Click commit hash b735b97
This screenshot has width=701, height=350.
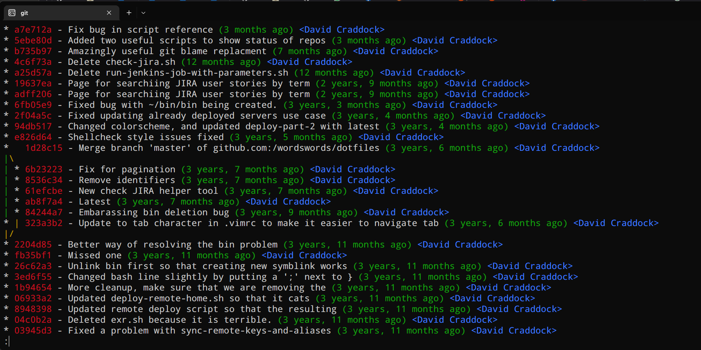(x=33, y=51)
